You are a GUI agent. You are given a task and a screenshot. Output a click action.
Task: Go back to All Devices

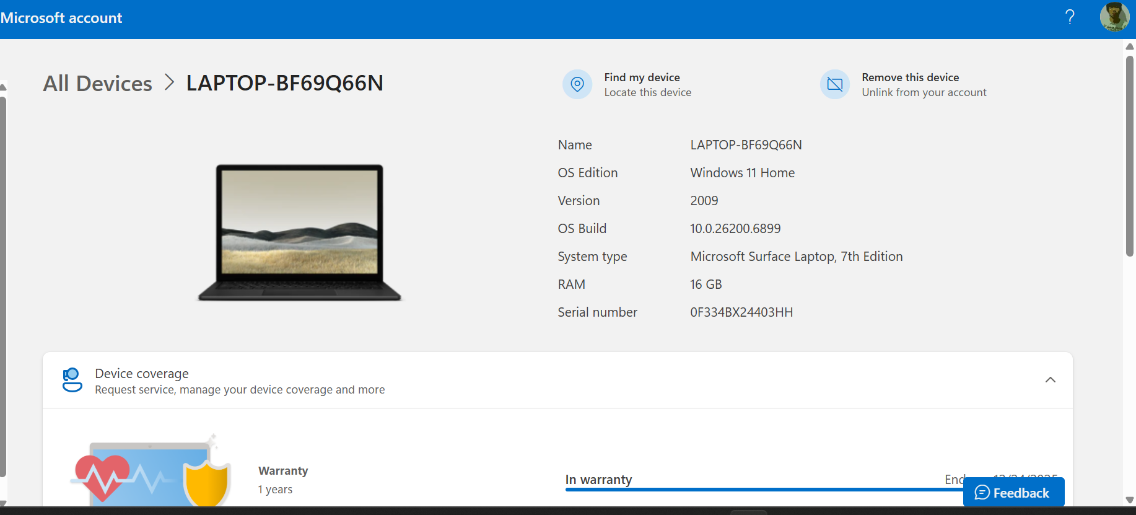[97, 83]
